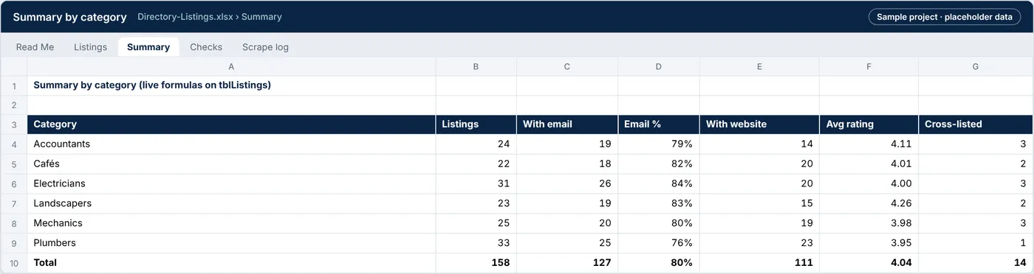
Task: Select column C header
Action: tap(567, 66)
